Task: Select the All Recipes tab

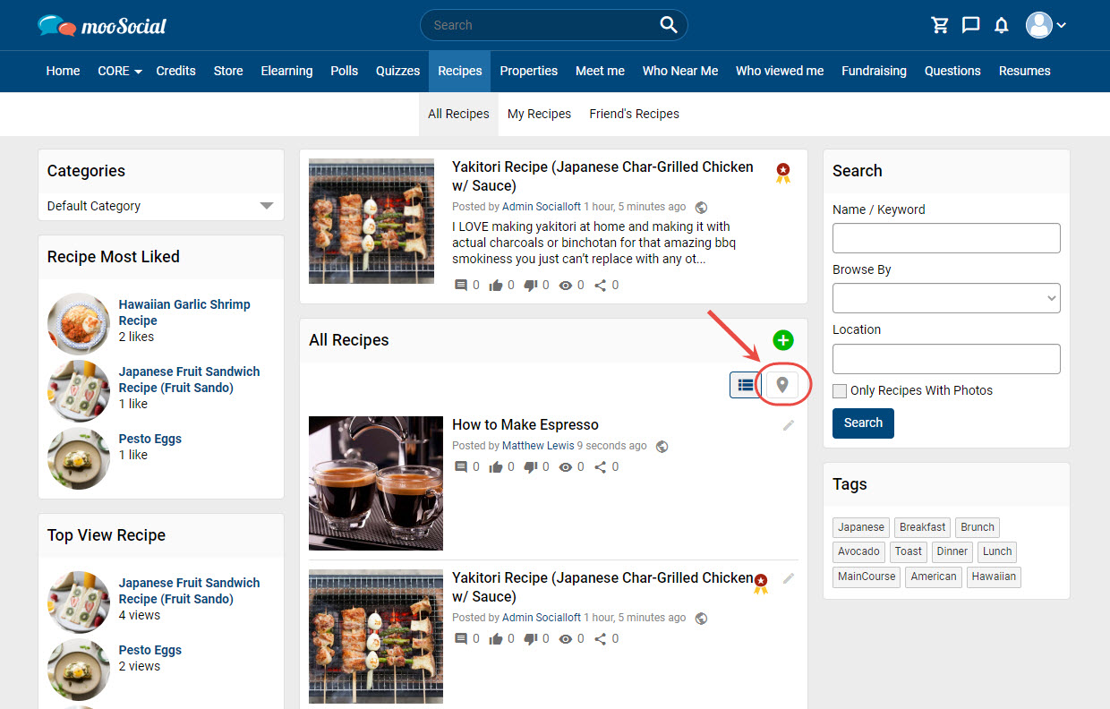Action: tap(458, 114)
